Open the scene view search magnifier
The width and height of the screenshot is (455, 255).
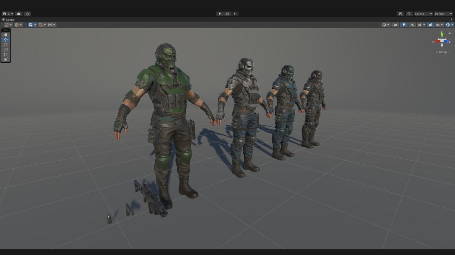point(409,14)
